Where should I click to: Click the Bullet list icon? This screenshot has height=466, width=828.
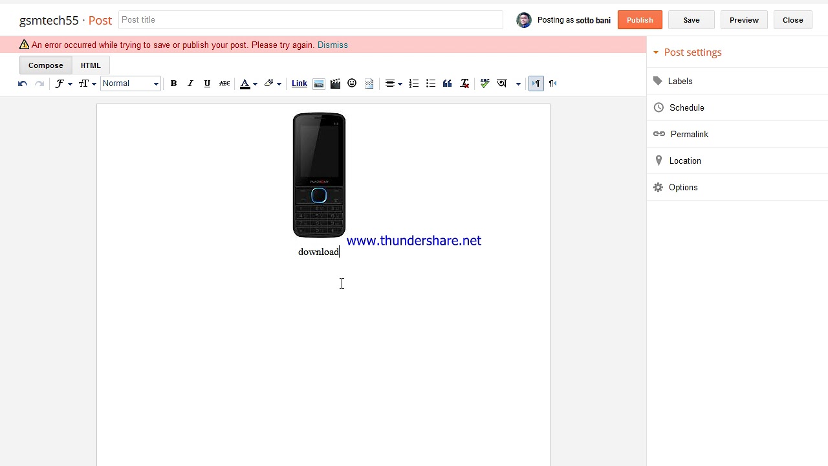431,83
